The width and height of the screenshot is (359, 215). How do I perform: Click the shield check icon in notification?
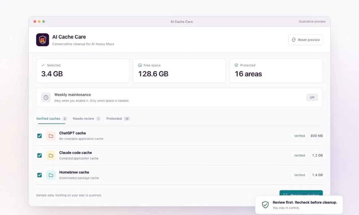pos(265,205)
